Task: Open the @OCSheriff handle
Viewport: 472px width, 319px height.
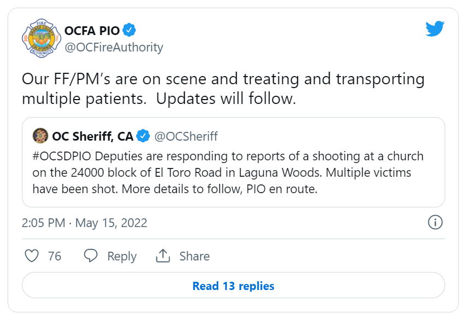Action: point(186,136)
